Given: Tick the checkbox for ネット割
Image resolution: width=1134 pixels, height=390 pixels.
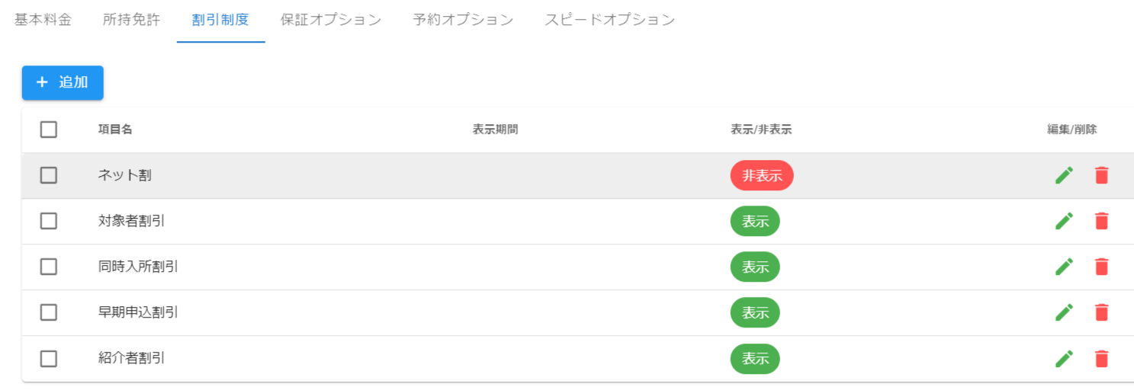Looking at the screenshot, I should point(49,175).
